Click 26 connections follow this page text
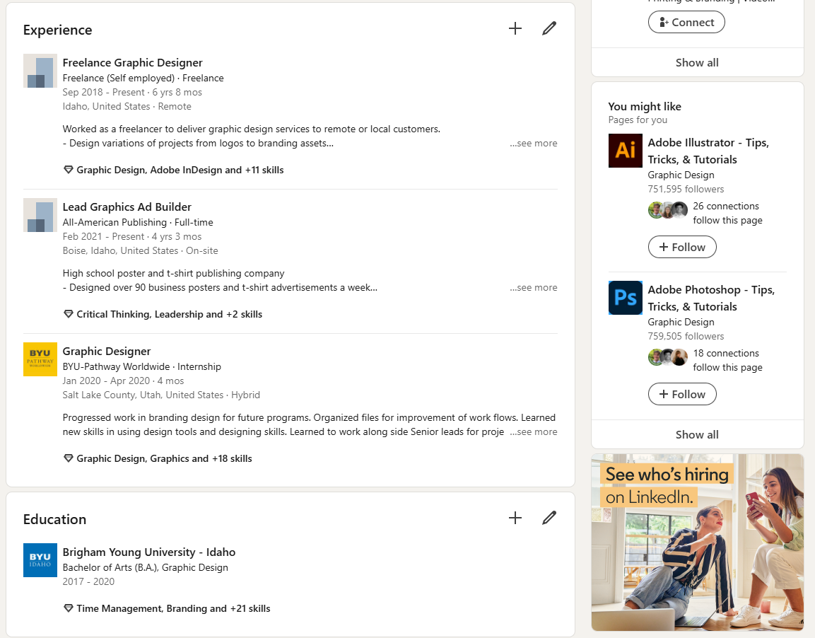The image size is (815, 638). 727,213
